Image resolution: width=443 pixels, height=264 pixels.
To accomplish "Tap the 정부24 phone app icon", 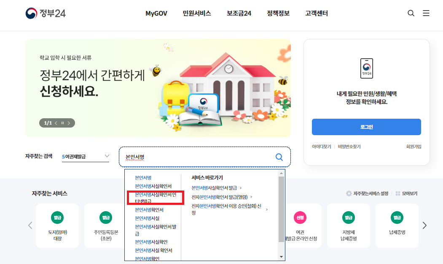I will click(x=366, y=68).
